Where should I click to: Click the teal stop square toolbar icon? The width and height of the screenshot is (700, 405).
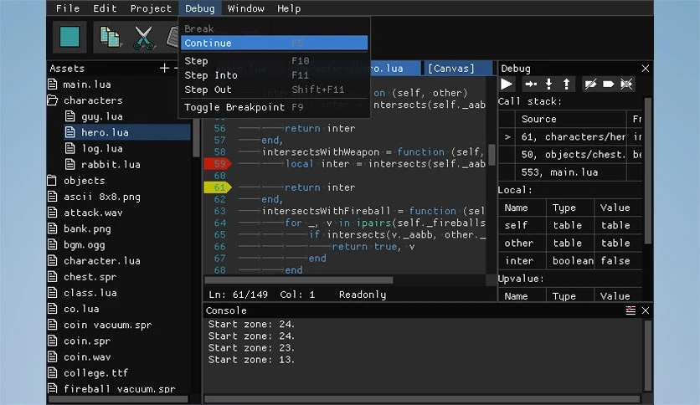pyautogui.click(x=69, y=37)
